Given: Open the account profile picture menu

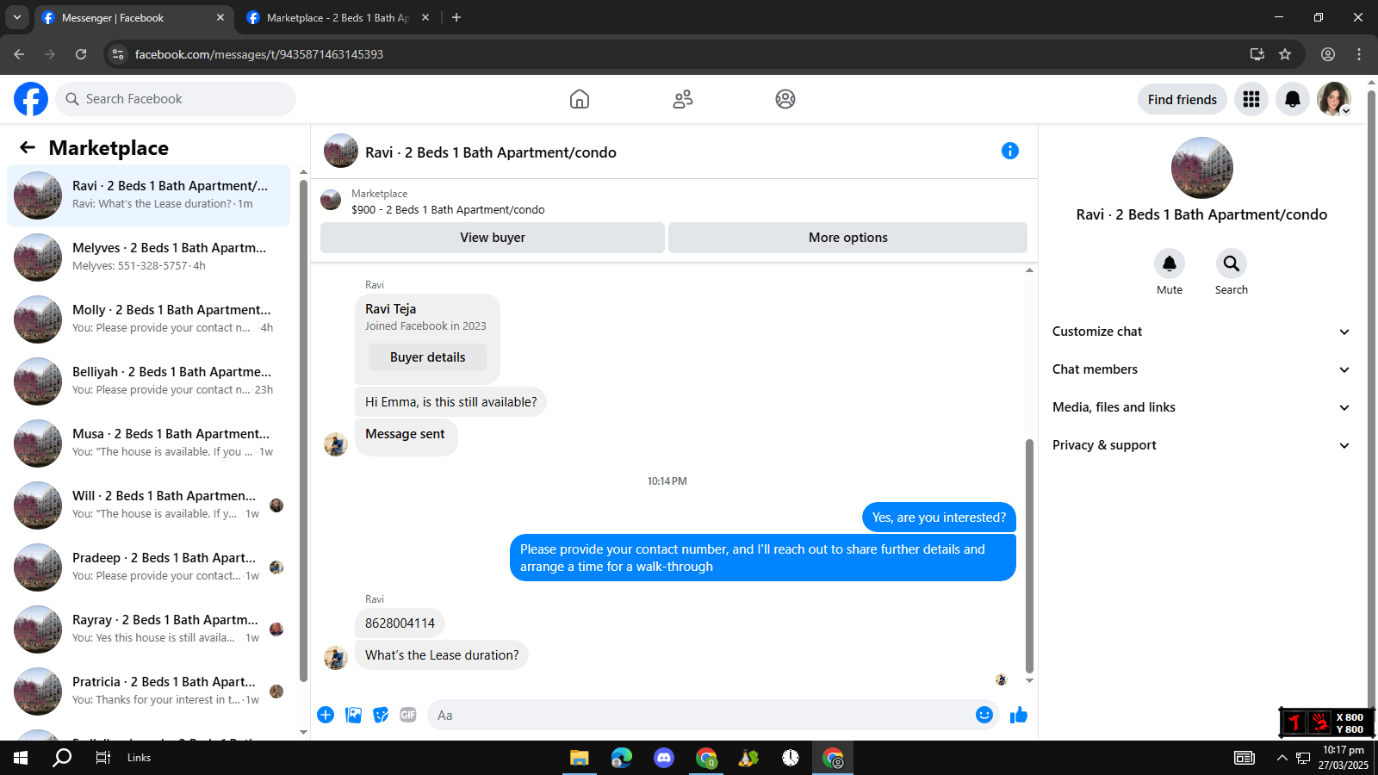Looking at the screenshot, I should (1334, 99).
